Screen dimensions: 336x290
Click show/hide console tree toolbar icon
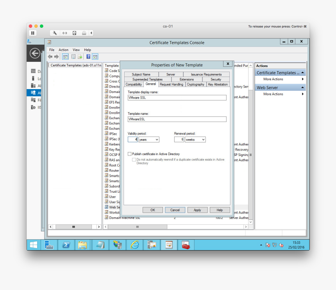65,57
